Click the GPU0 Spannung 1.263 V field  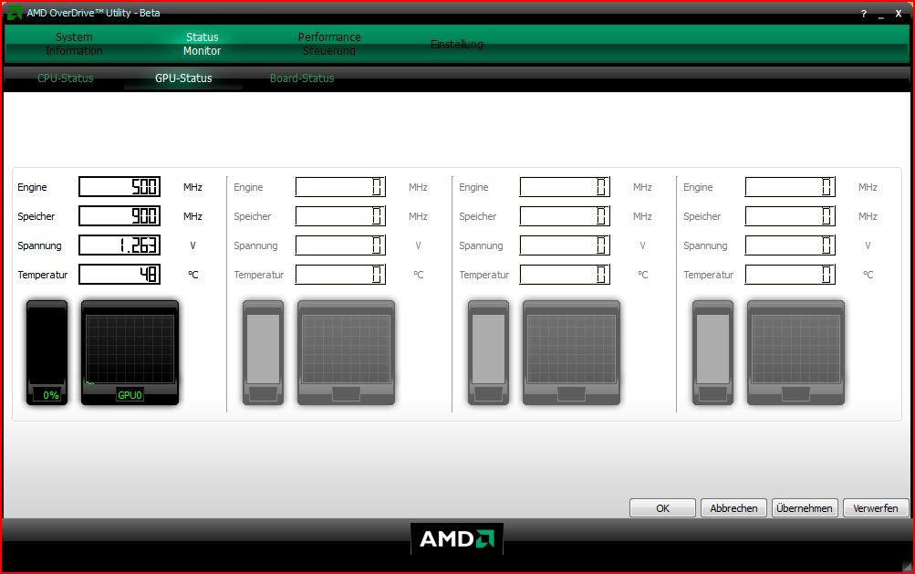click(120, 245)
